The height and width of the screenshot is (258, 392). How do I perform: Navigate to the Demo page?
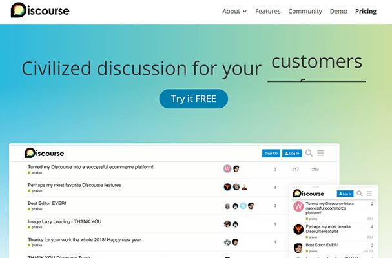click(338, 11)
